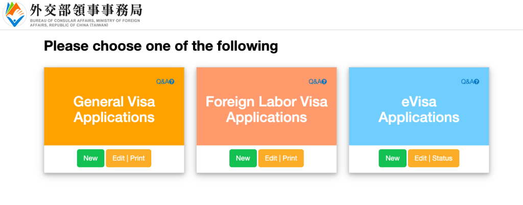Click the "Please choose one of the following" heading
523x205 pixels.
(x=161, y=46)
